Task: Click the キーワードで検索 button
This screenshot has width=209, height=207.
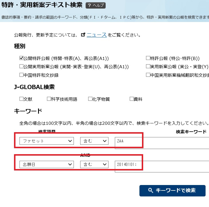Action: (x=172, y=191)
